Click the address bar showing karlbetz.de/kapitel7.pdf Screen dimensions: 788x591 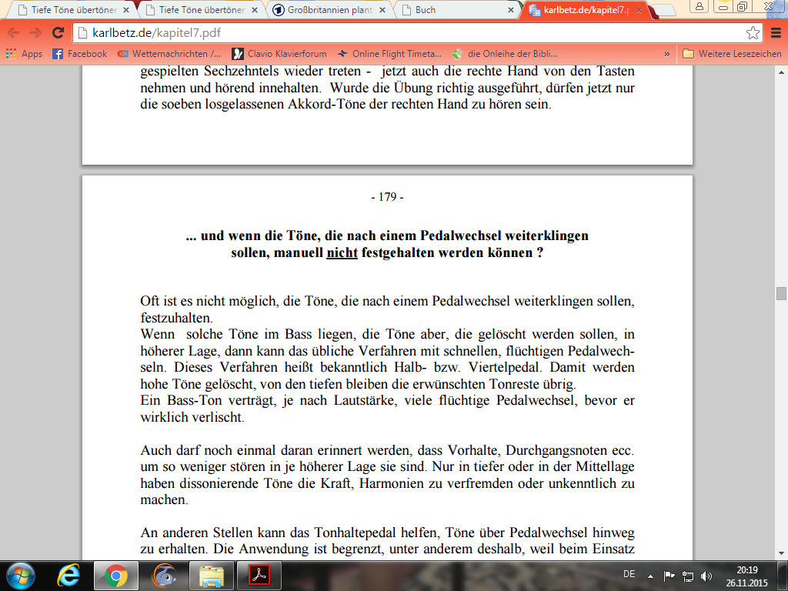coord(417,32)
